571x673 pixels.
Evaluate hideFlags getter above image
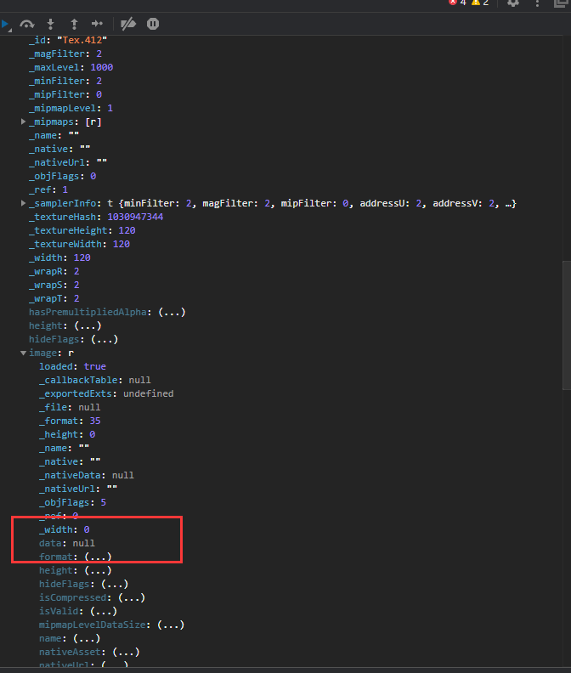105,340
